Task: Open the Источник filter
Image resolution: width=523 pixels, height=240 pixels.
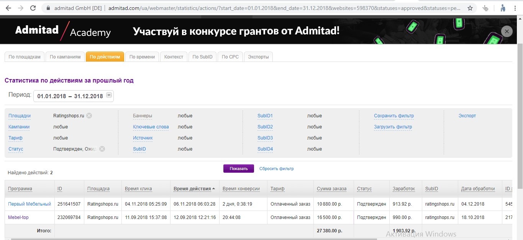Action: 143,138
